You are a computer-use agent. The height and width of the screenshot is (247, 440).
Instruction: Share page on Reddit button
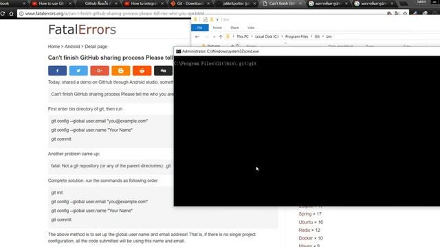click(142, 71)
